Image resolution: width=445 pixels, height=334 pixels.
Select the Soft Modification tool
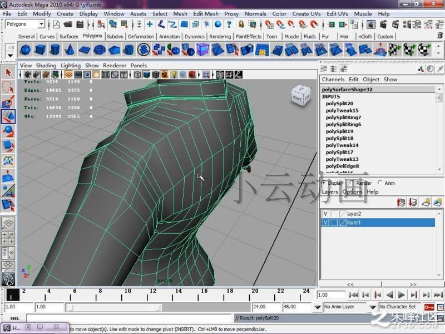[x=8, y=175]
